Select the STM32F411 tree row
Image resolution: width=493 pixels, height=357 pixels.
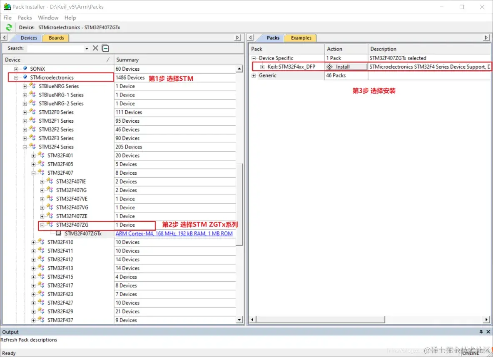tap(60, 251)
